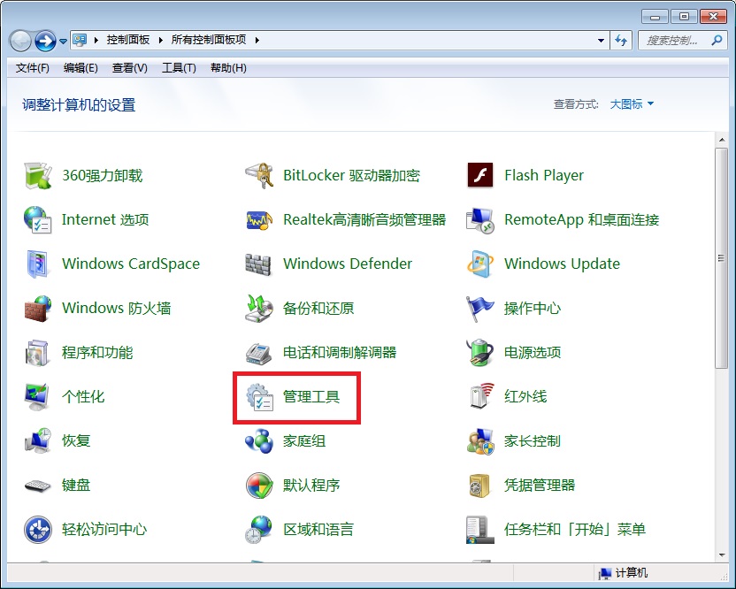The image size is (736, 589).
Task: Open 默认程序 (Default Programs)
Action: point(313,485)
